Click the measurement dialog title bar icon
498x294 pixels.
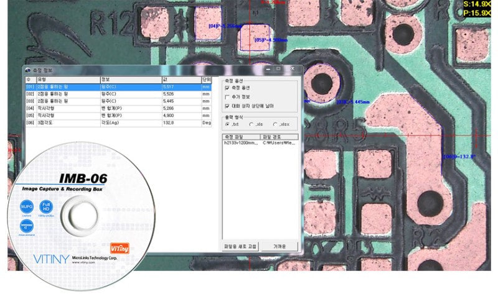(27, 70)
